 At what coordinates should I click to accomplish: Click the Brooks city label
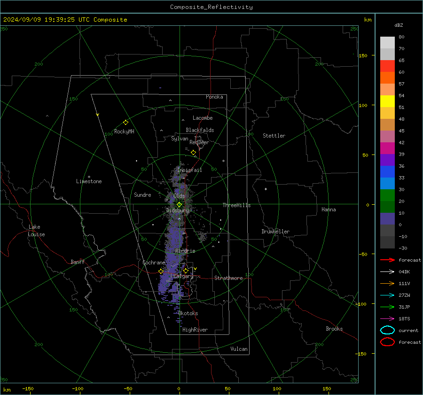[334, 329]
